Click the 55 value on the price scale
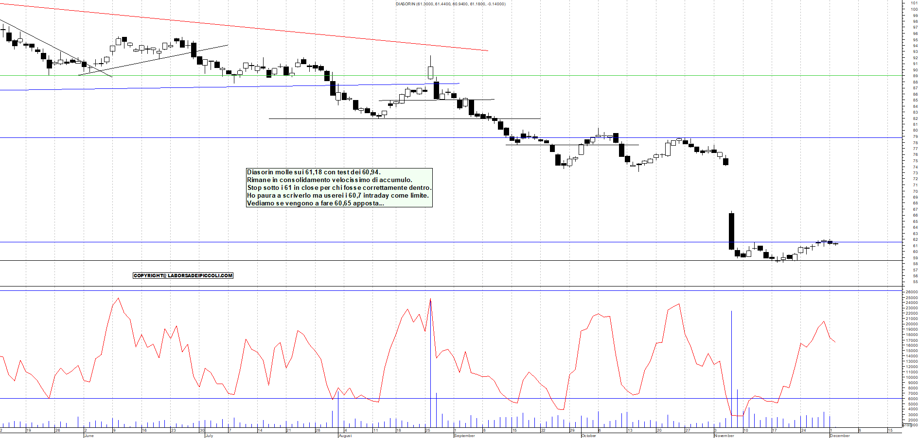 (914, 281)
